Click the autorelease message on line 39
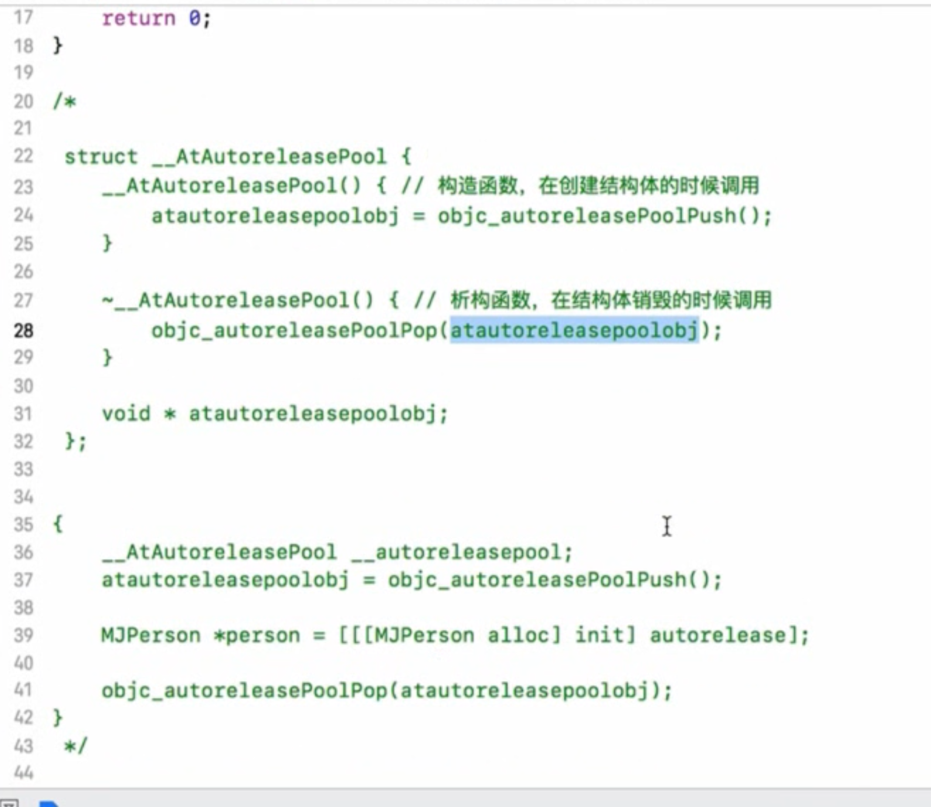 [718, 635]
